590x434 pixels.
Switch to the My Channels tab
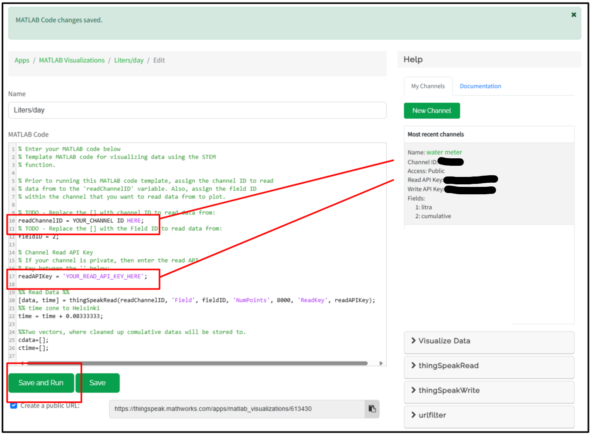428,86
